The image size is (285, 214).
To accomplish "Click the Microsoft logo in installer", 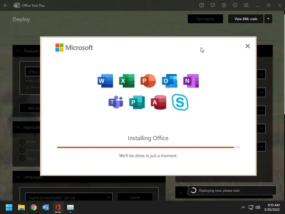I will 74,47.
